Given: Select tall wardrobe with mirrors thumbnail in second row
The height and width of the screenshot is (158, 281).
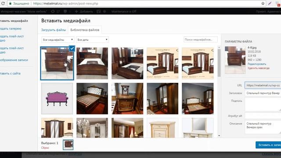Looking at the screenshot, I should (162, 98).
